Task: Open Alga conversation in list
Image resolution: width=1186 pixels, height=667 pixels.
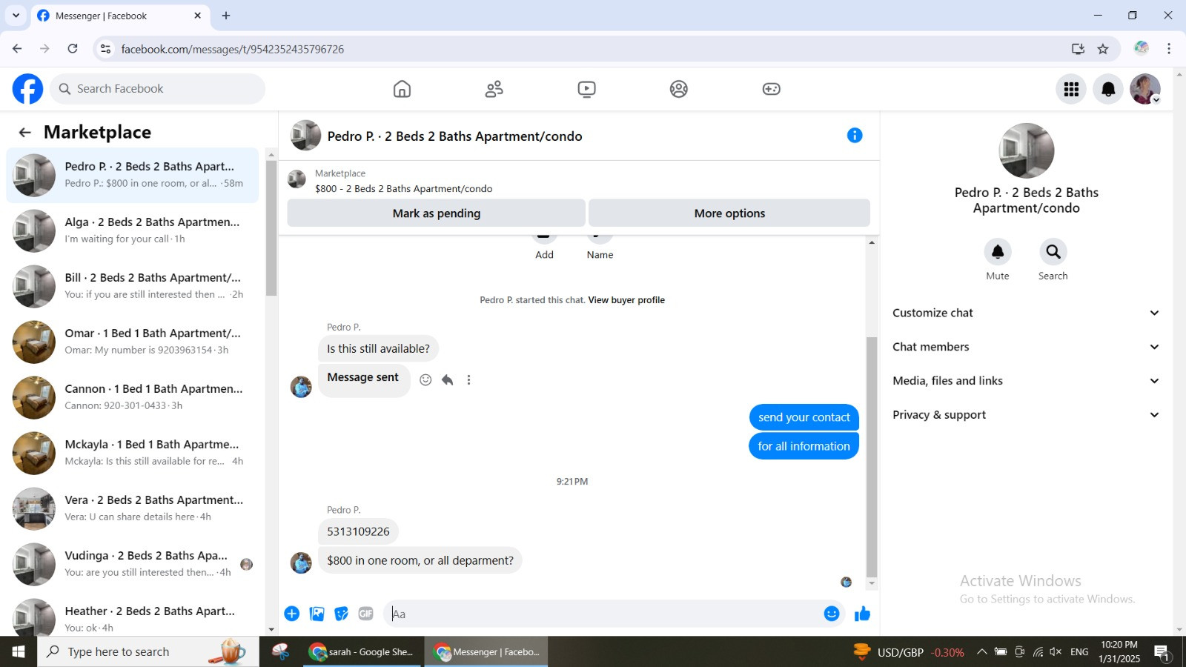Action: coord(133,230)
